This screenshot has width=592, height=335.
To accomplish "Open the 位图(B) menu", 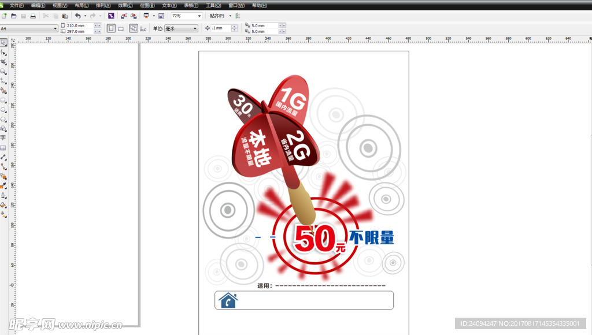I will [x=147, y=5].
